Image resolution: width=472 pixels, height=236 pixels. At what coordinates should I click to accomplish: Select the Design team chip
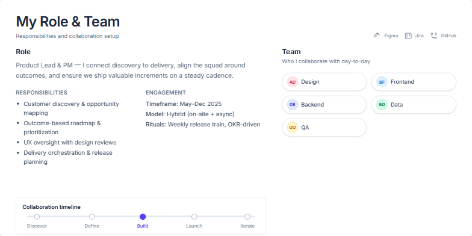tap(324, 82)
